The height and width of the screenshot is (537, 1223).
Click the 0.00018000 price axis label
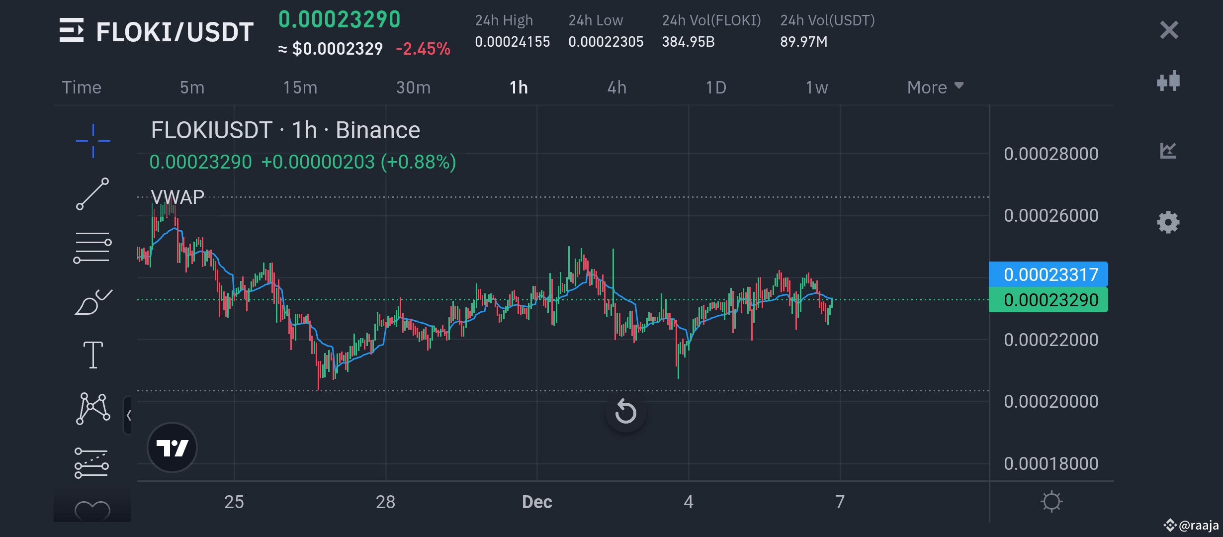click(1051, 464)
